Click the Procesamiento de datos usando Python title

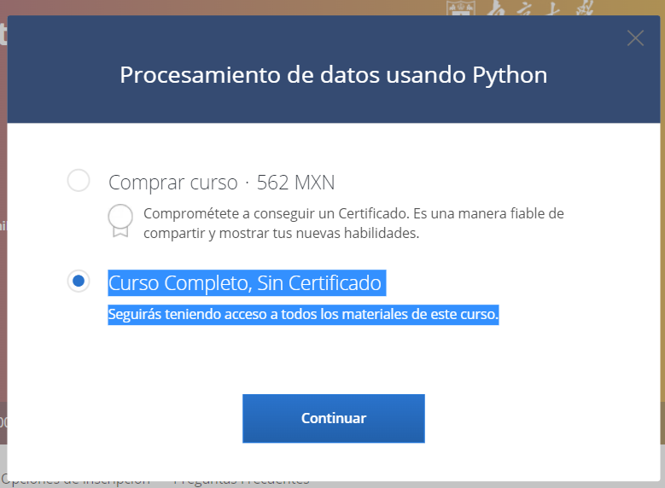pos(333,74)
